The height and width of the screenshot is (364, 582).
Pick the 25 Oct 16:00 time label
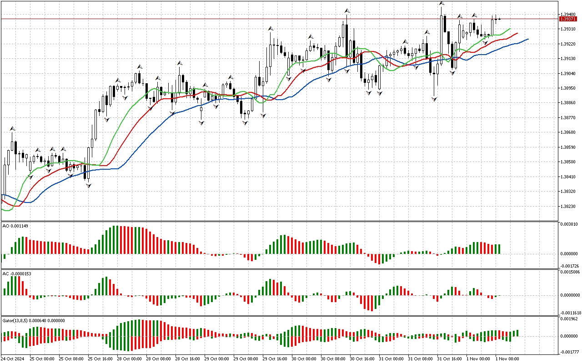pyautogui.click(x=100, y=359)
